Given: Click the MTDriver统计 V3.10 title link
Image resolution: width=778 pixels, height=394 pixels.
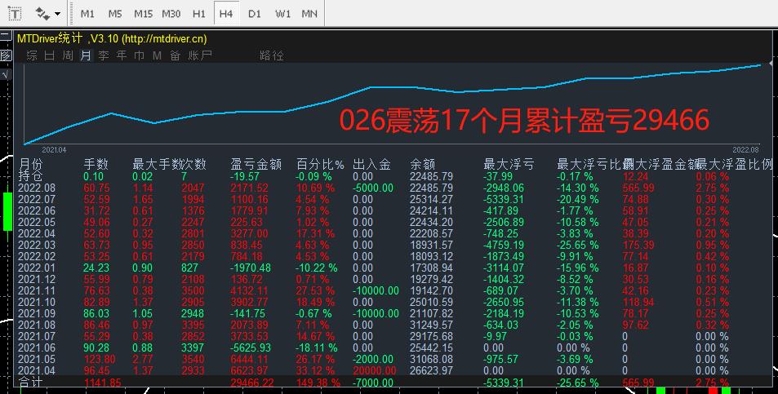Looking at the screenshot, I should [x=112, y=38].
